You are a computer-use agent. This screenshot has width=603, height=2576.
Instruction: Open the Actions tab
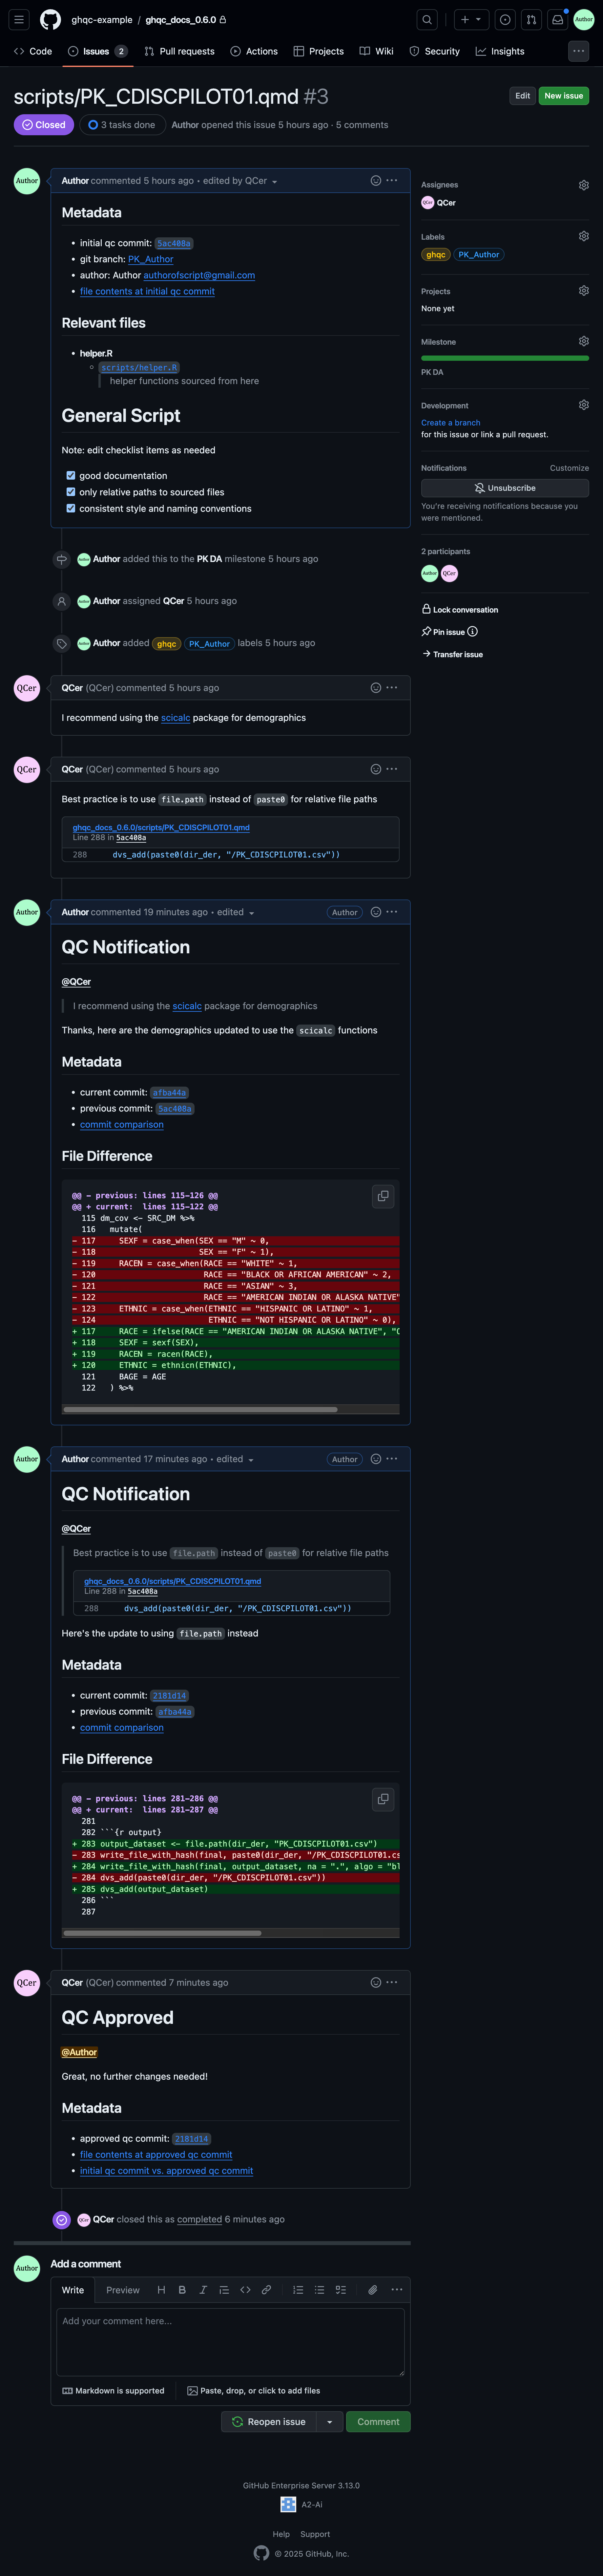coord(254,51)
